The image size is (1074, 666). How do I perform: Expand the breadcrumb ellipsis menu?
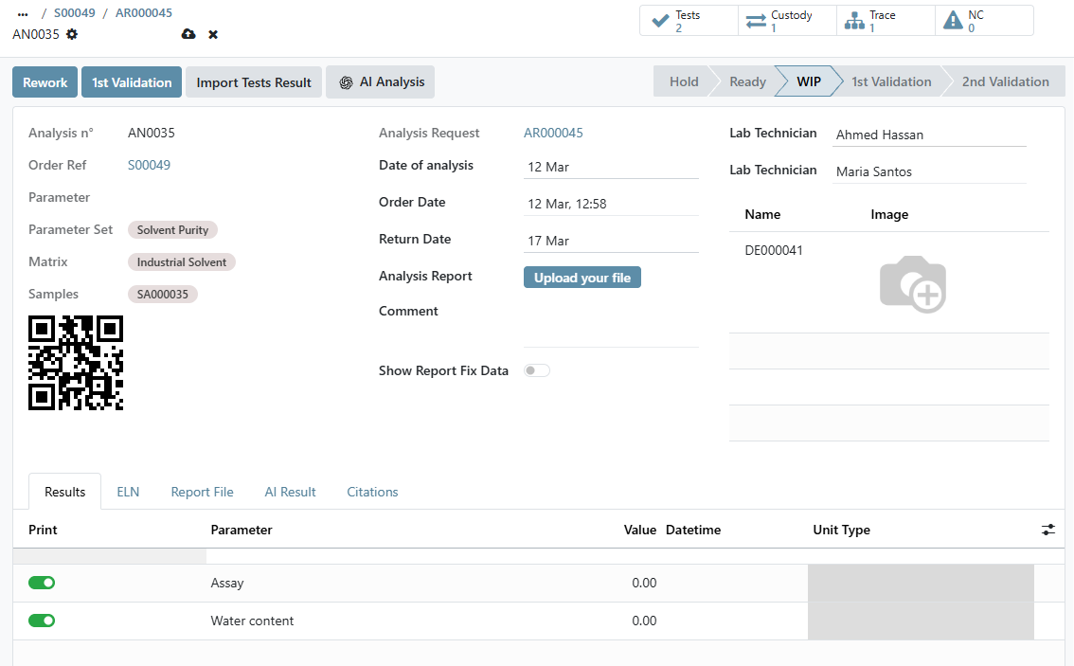click(x=23, y=13)
